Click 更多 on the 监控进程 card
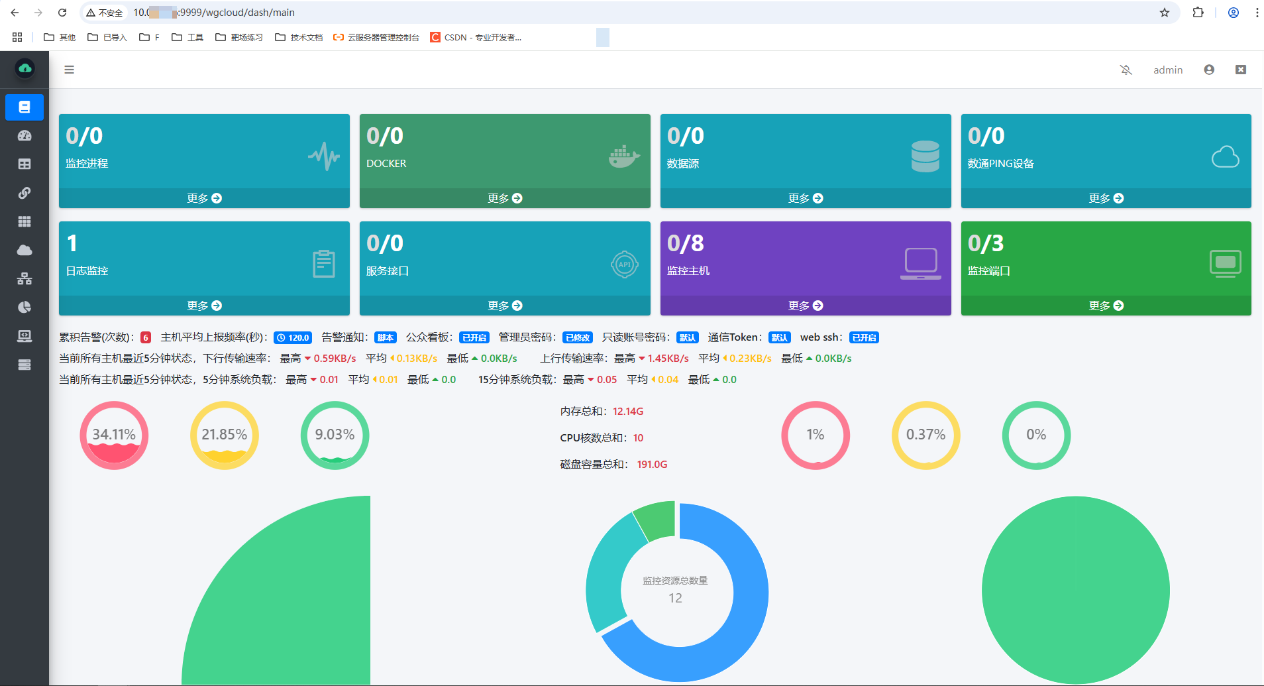This screenshot has height=686, width=1264. point(205,198)
